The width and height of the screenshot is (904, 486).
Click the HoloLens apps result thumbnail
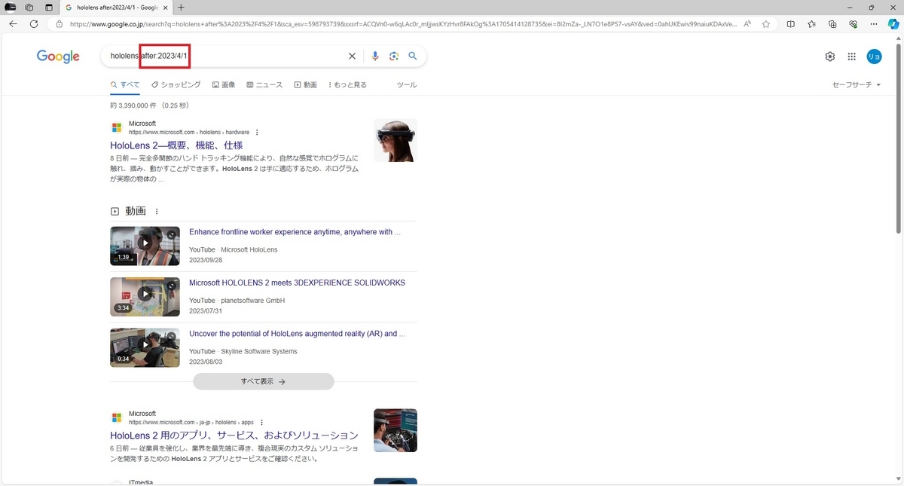[x=395, y=430]
